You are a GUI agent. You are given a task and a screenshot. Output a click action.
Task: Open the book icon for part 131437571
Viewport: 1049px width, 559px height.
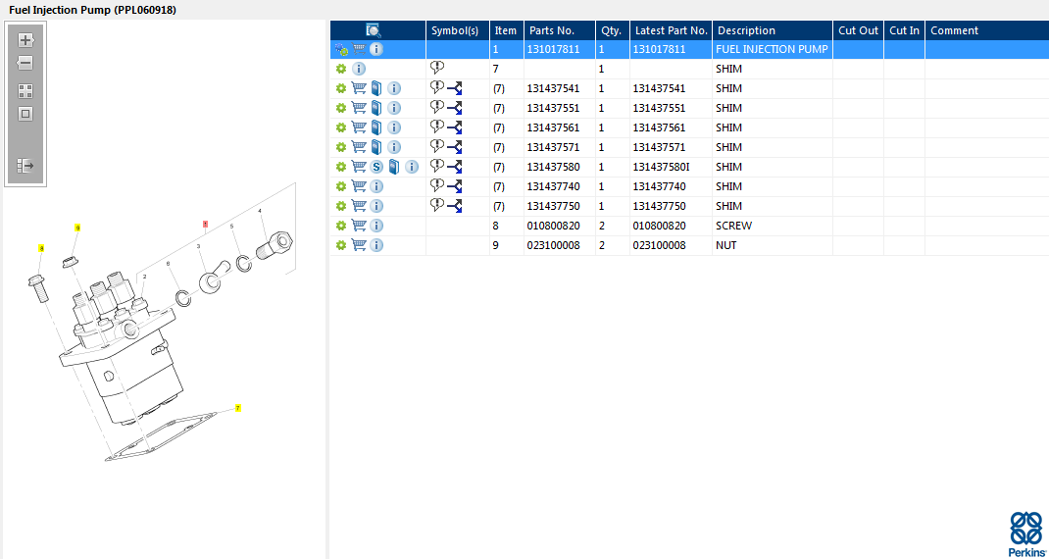pos(376,146)
